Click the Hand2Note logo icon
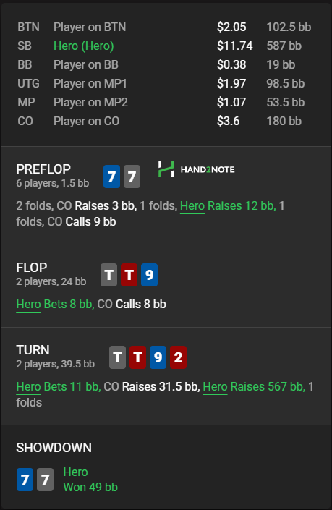 pyautogui.click(x=166, y=169)
